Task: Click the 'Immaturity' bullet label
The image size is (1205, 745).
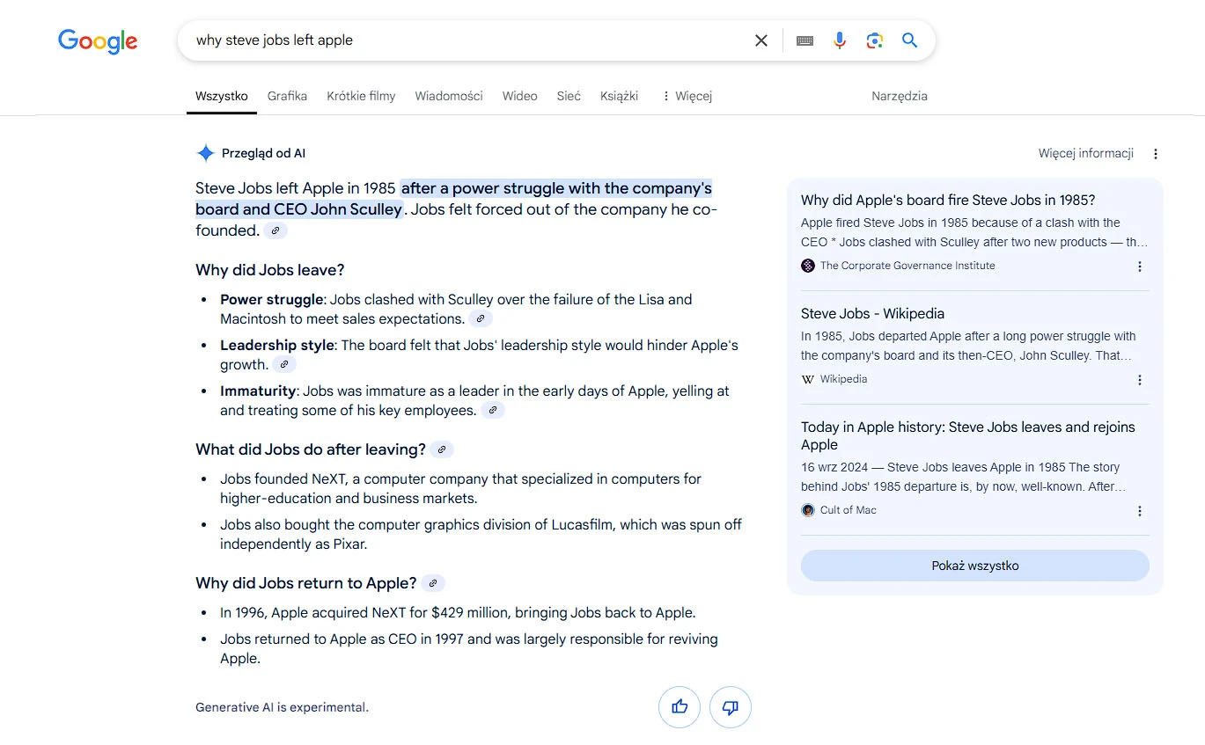Action: coord(258,391)
